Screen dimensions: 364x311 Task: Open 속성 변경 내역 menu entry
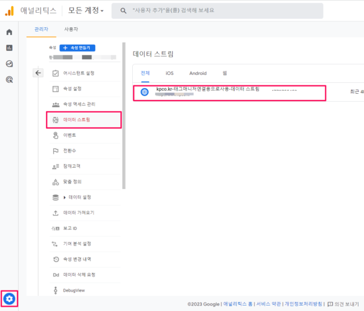pos(85,260)
